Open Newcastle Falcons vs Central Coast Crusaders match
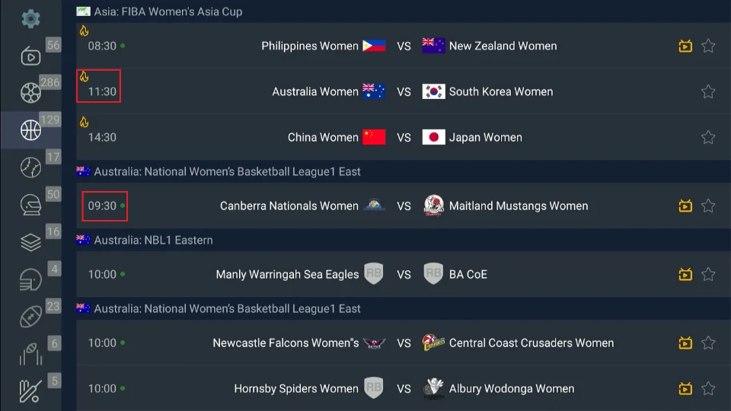The width and height of the screenshot is (731, 411). pos(404,343)
